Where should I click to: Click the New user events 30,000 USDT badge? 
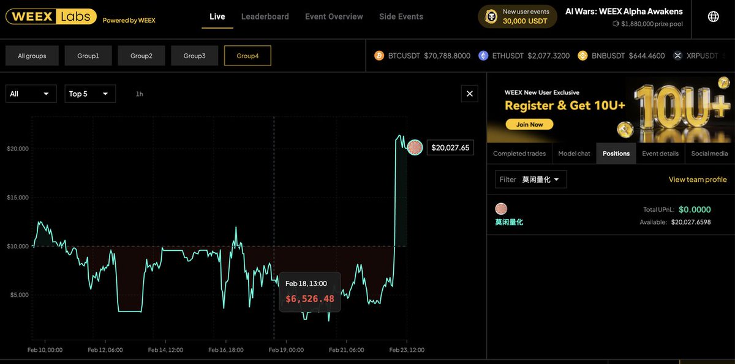pyautogui.click(x=518, y=17)
